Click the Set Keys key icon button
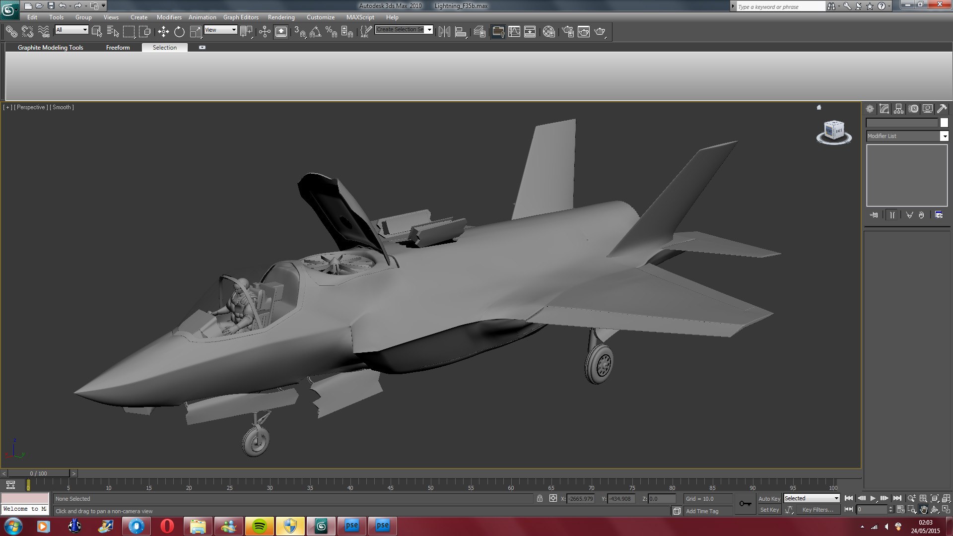Viewport: 953px width, 536px height. (745, 504)
